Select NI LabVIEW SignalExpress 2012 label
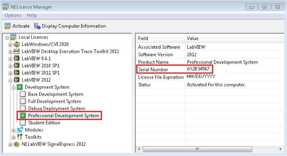Image resolution: width=287 pixels, height=156 pixels. (54, 144)
